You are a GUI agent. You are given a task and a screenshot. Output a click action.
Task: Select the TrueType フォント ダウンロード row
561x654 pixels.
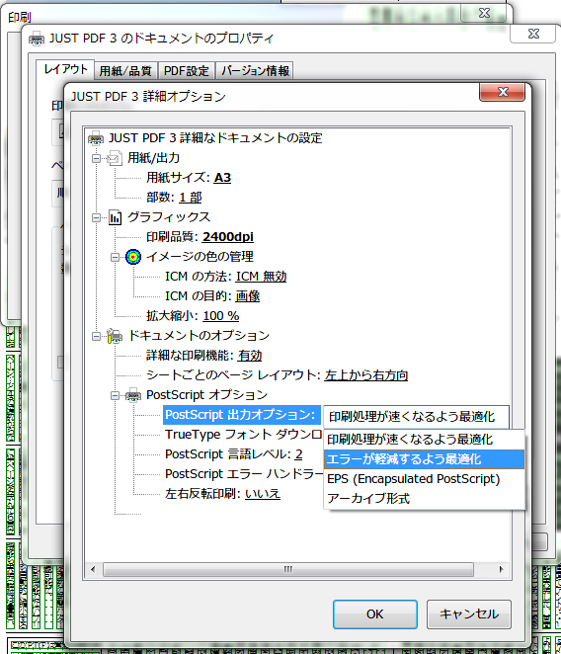tap(243, 435)
